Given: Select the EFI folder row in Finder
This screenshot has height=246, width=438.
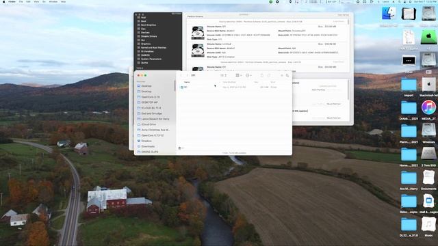Looking at the screenshot, I should 234,87.
